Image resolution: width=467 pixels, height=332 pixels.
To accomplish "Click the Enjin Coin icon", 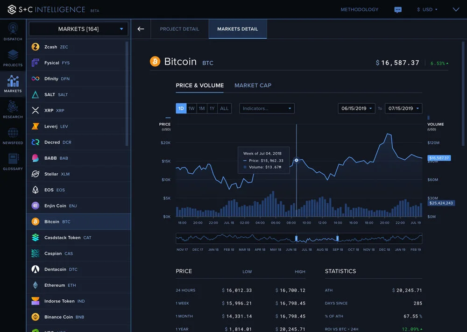I will click(35, 205).
